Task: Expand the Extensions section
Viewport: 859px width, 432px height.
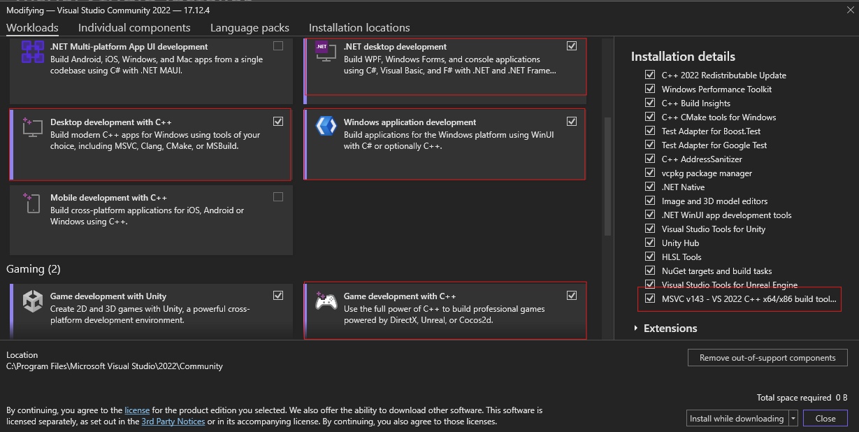Action: click(635, 328)
